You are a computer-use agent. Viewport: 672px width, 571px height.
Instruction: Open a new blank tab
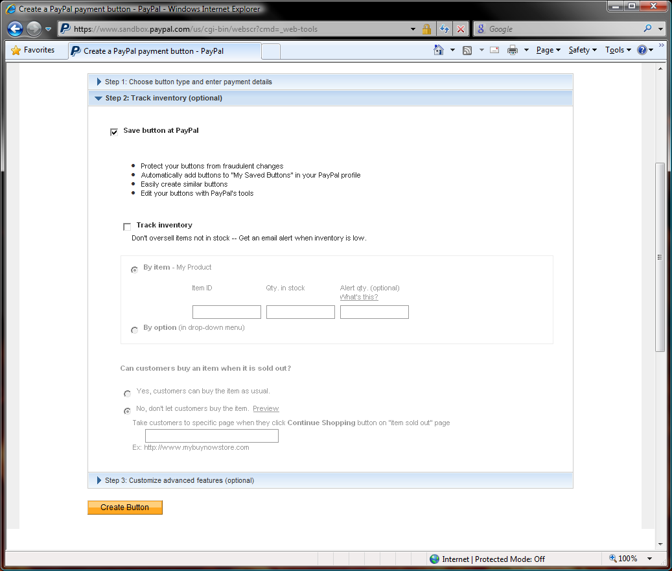tap(271, 51)
